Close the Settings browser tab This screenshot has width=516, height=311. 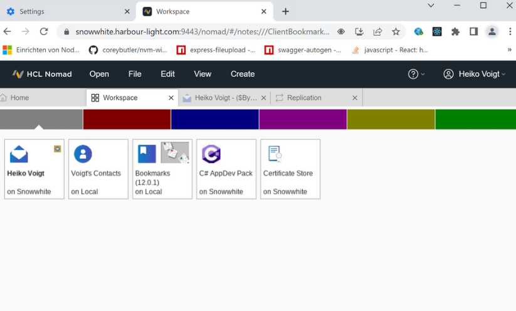[x=127, y=11]
